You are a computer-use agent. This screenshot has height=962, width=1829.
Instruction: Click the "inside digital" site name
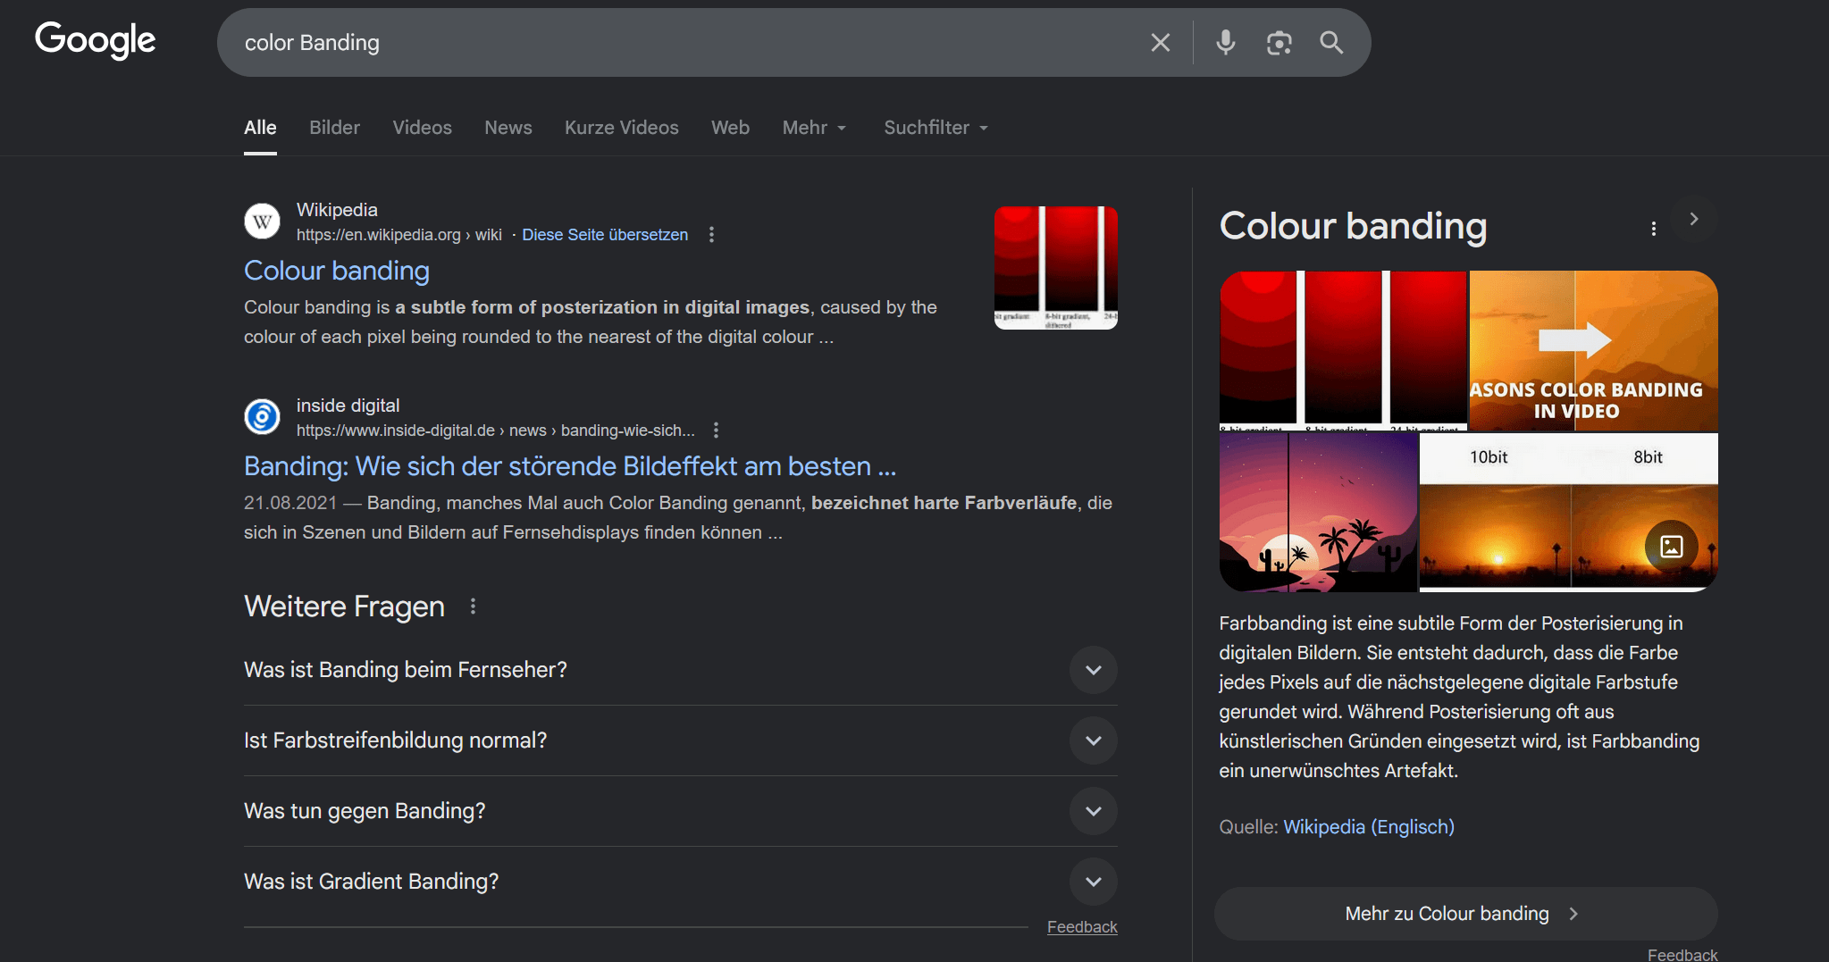[x=348, y=406]
